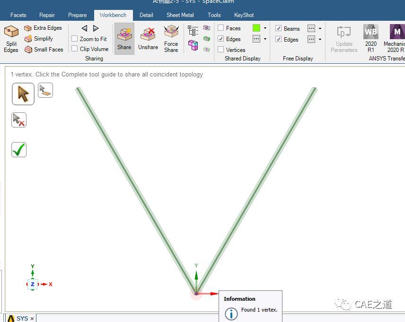The height and width of the screenshot is (322, 405).
Task: Open the Sheet Metal tab
Action: click(x=180, y=15)
